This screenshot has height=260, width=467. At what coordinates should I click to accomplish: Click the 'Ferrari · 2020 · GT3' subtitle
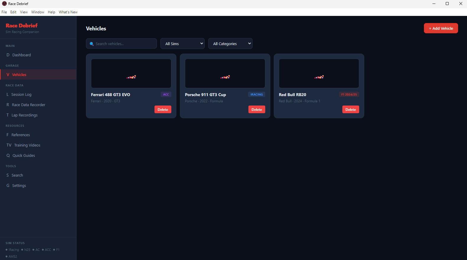click(x=105, y=101)
